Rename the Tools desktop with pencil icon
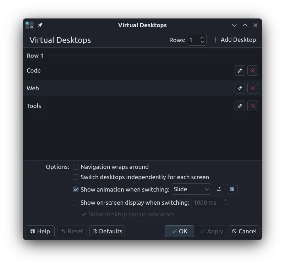Viewport: 285px width, 267px height. click(x=240, y=106)
